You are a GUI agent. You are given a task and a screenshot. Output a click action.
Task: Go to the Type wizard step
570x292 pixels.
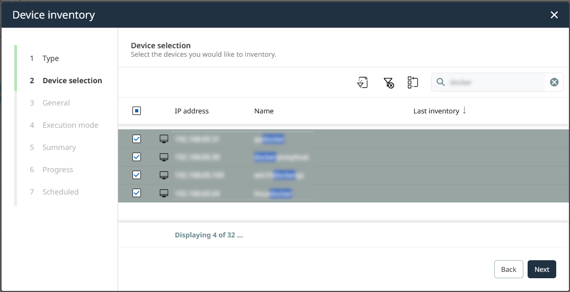pyautogui.click(x=51, y=58)
